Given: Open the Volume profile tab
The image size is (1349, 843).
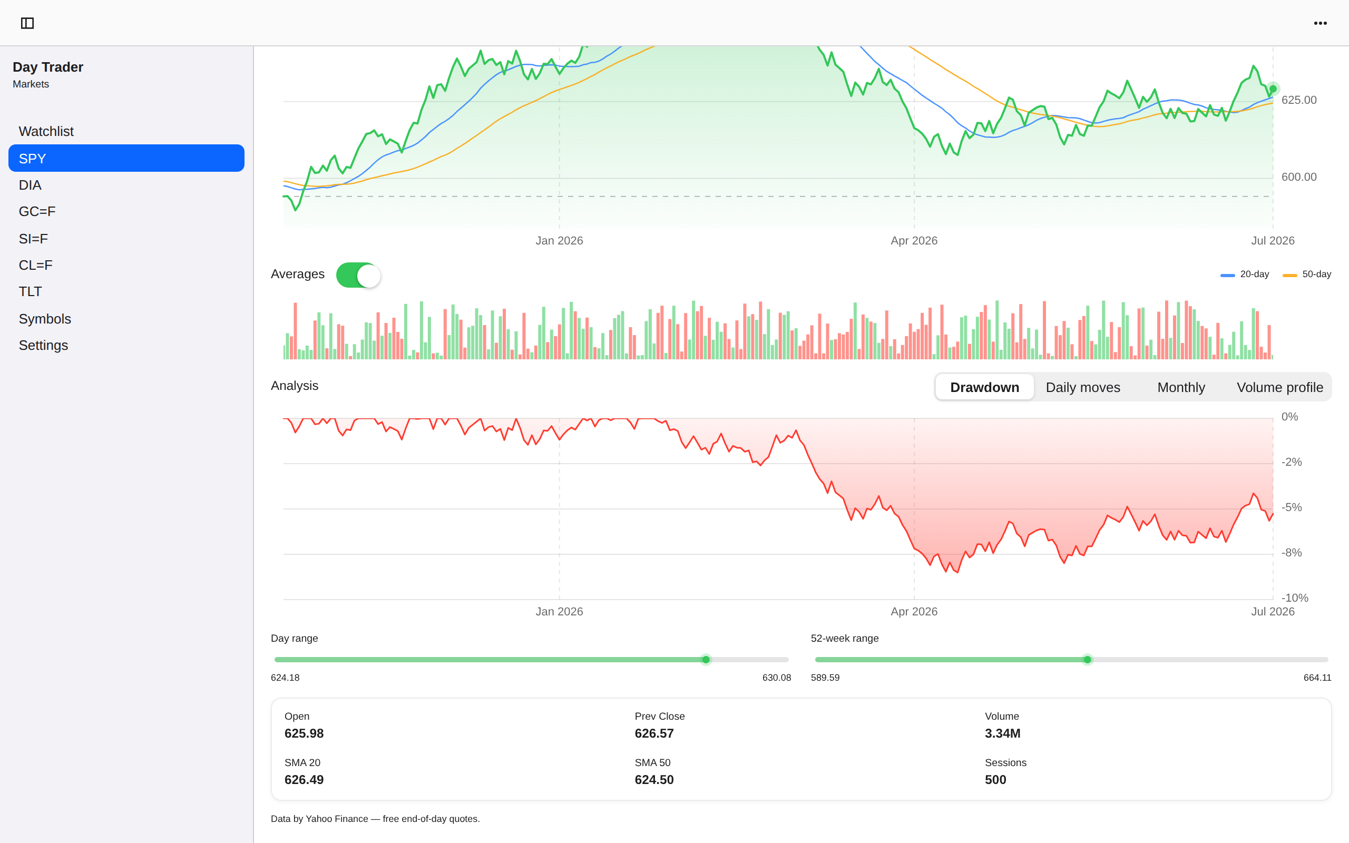Looking at the screenshot, I should (1279, 387).
